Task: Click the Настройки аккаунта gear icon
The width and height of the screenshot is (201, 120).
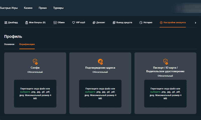Action: coord(161,22)
